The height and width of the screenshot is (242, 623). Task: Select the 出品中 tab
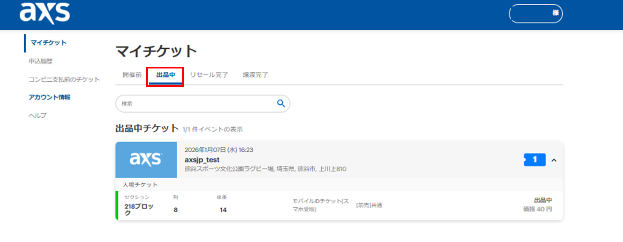point(166,75)
